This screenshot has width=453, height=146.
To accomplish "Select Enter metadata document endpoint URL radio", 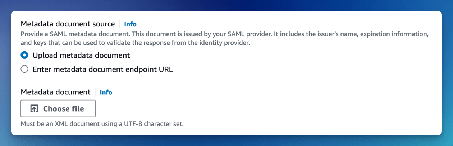I will click(x=24, y=69).
